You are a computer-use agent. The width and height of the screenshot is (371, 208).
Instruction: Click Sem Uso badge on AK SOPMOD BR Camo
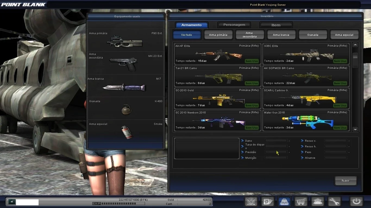pyautogui.click(x=340, y=83)
